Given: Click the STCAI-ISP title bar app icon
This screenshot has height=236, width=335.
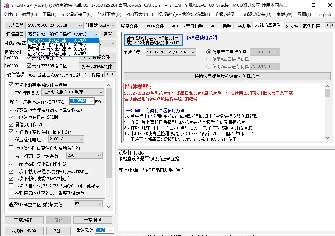Looking at the screenshot, I should (5, 5).
